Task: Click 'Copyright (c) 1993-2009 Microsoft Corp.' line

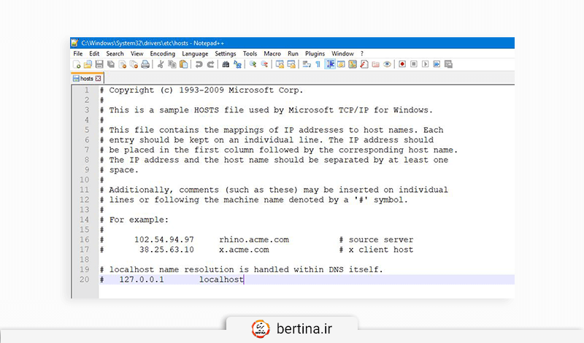Action: tap(201, 90)
